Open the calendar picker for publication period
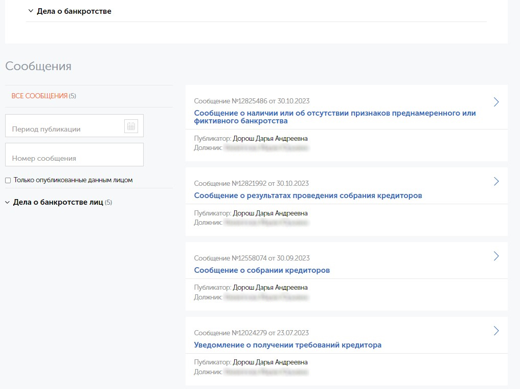 pos(131,126)
